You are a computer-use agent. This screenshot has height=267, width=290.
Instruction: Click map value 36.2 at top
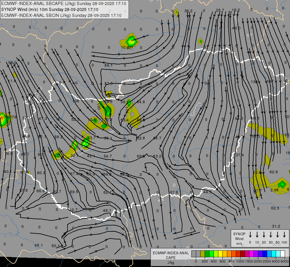tap(188, 11)
